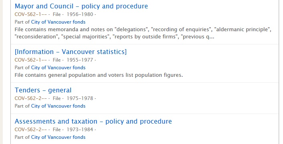Click City of Vancouver fonds under Tenders – general
Screen dimensions: 283x144
pos(58,106)
